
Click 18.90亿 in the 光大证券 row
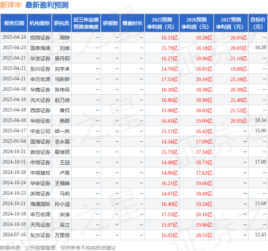pyautogui.click(x=204, y=100)
